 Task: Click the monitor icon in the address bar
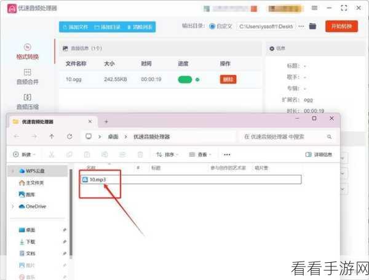(89, 137)
